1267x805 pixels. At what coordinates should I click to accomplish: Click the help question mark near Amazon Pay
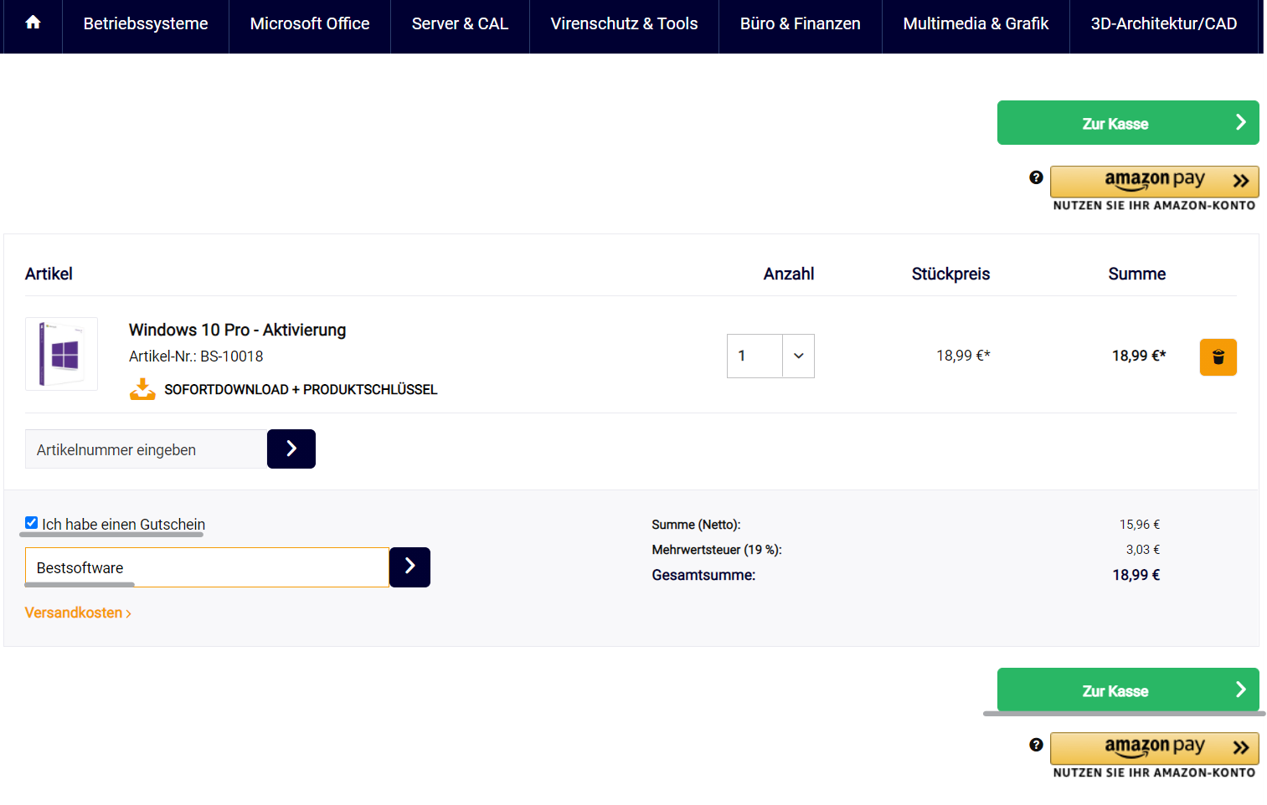[1036, 177]
